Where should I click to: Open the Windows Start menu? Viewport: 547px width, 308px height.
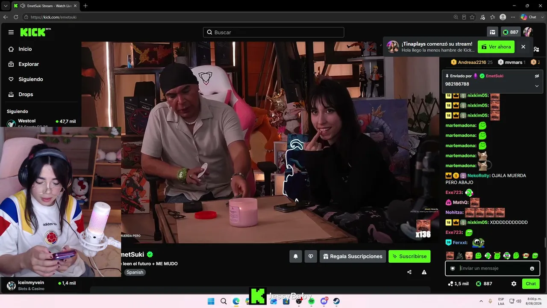click(x=211, y=301)
